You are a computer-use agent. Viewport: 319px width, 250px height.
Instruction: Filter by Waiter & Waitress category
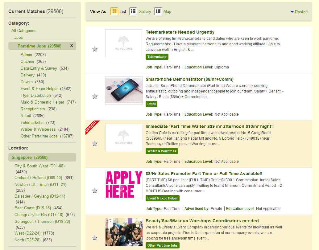[x=38, y=129]
